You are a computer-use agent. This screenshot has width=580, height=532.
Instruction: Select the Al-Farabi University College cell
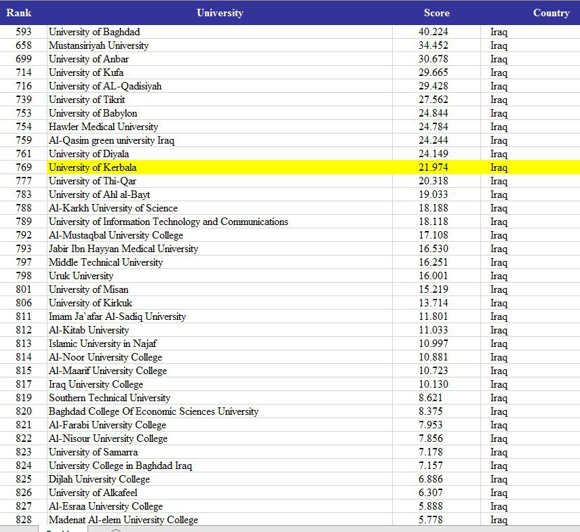[220, 425]
